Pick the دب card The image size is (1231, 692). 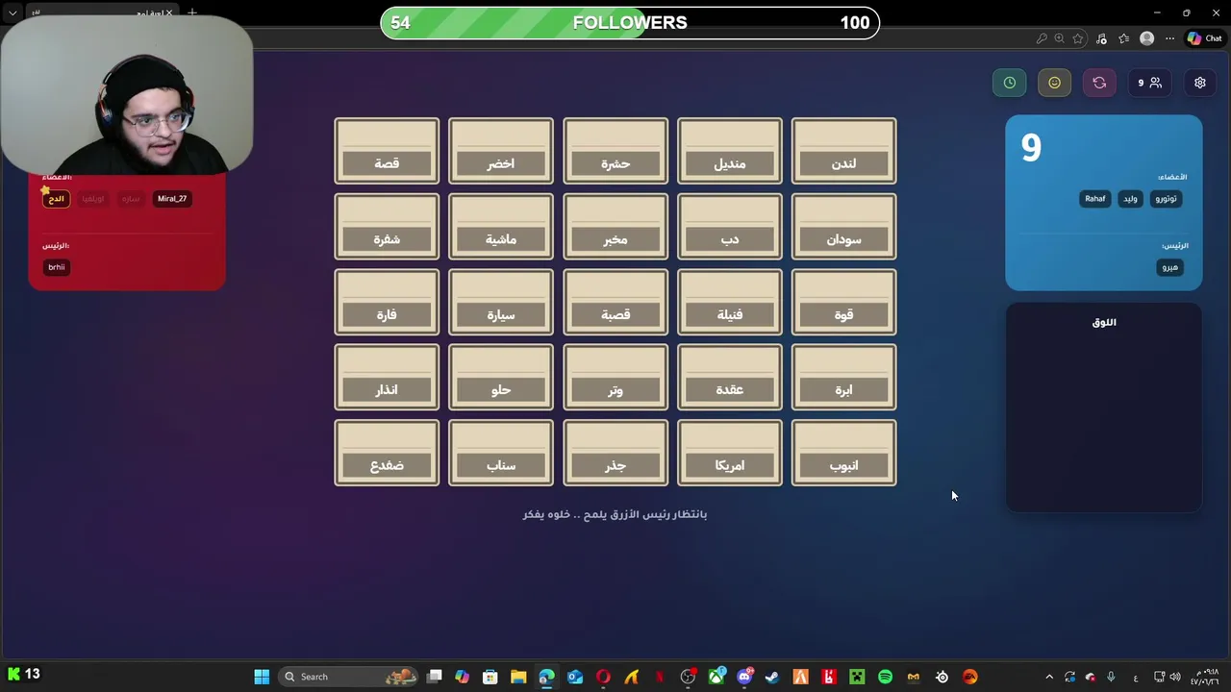coord(729,227)
